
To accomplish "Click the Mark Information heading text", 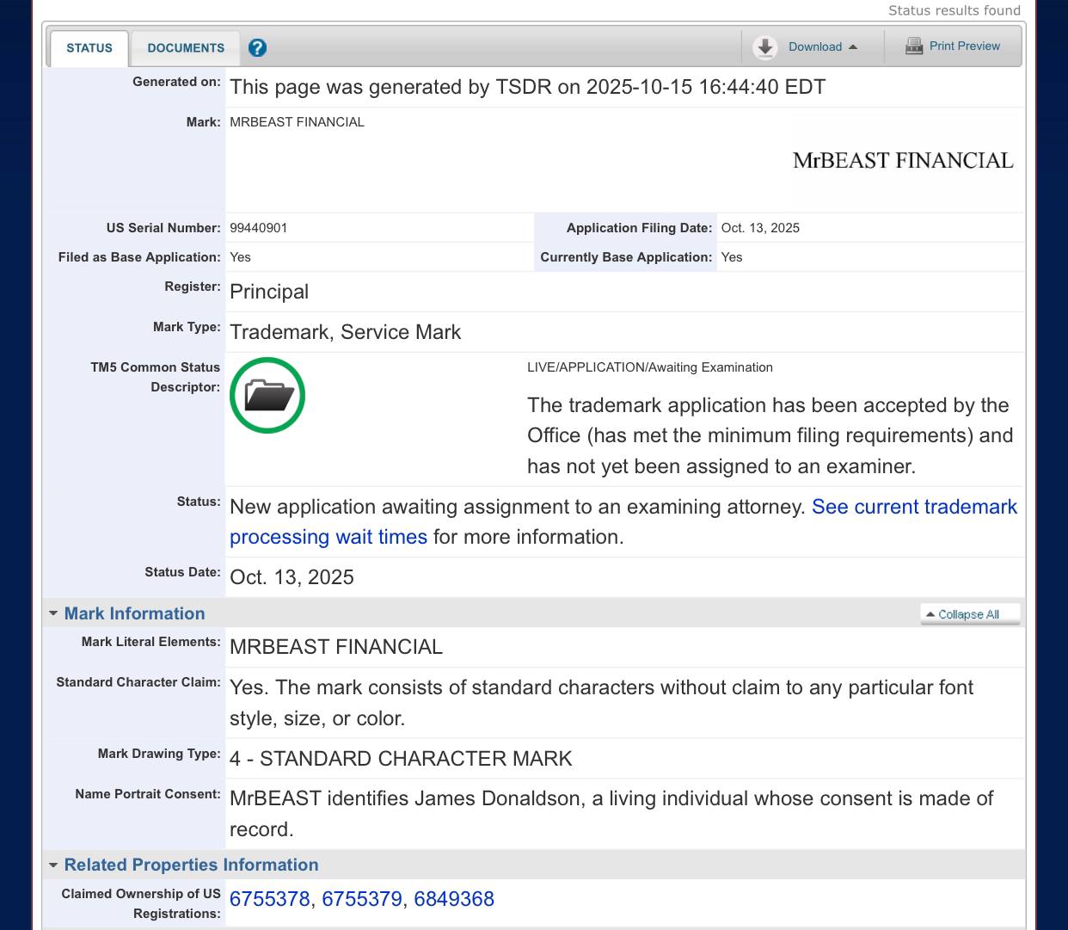I will point(134,613).
